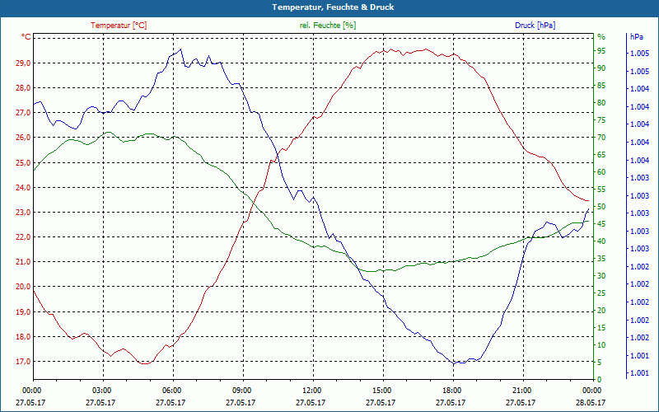
Task: Select the red 'Temperatur [°C]' legend label
Action: [119, 26]
